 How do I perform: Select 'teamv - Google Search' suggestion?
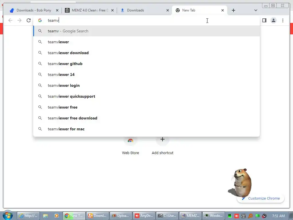coord(146,31)
